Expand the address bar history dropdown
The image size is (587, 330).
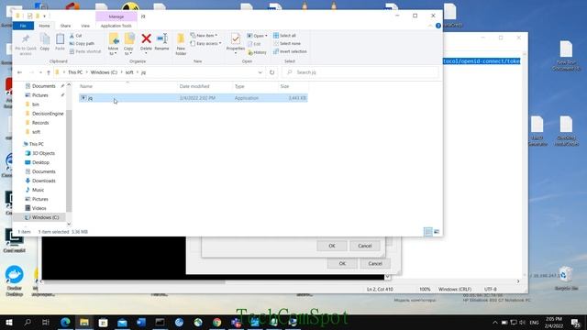click(260, 72)
